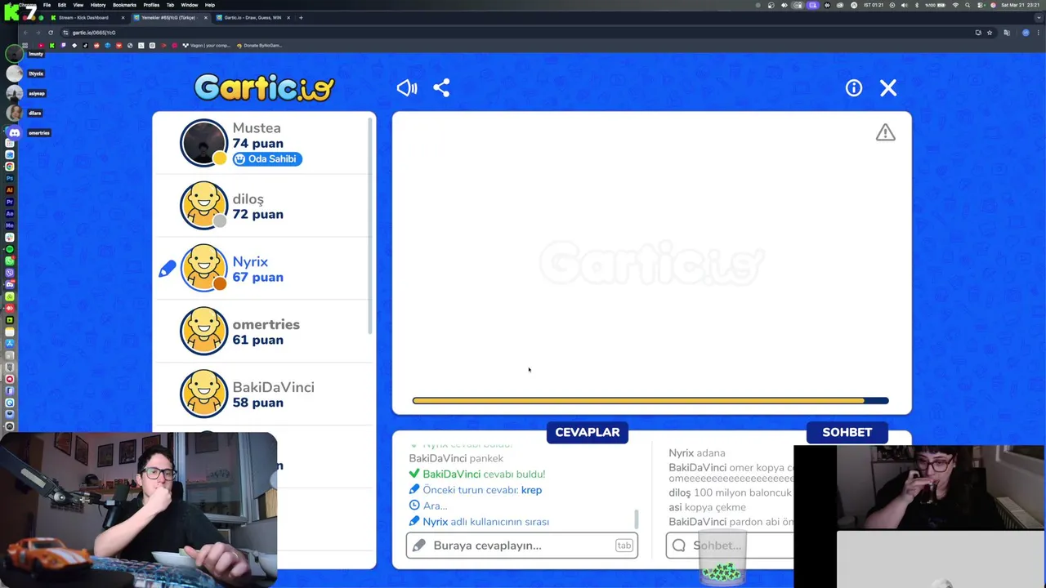Open Photoshop from the dock

tap(10, 178)
